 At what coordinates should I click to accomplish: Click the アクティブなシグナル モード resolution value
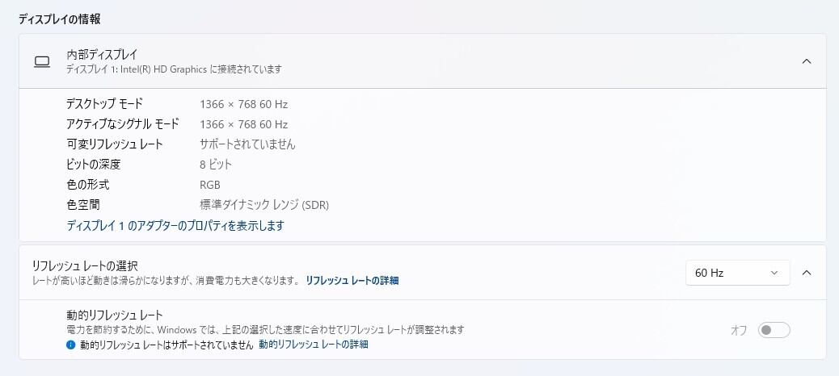[x=243, y=124]
